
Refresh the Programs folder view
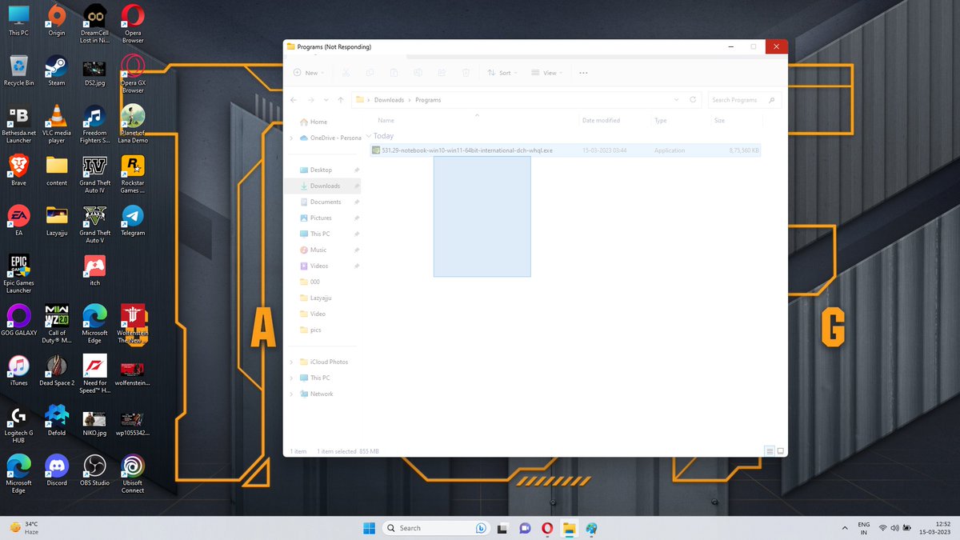pyautogui.click(x=693, y=99)
